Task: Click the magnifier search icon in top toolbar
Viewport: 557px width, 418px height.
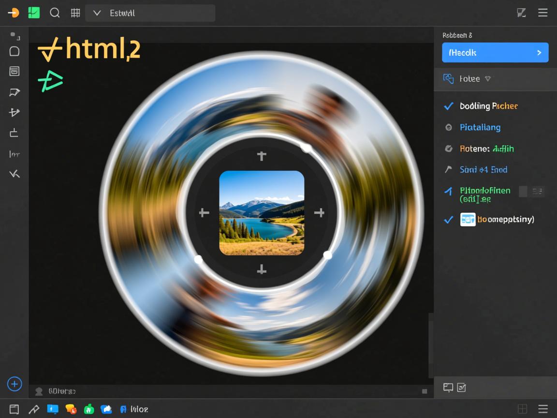Action: pos(55,13)
